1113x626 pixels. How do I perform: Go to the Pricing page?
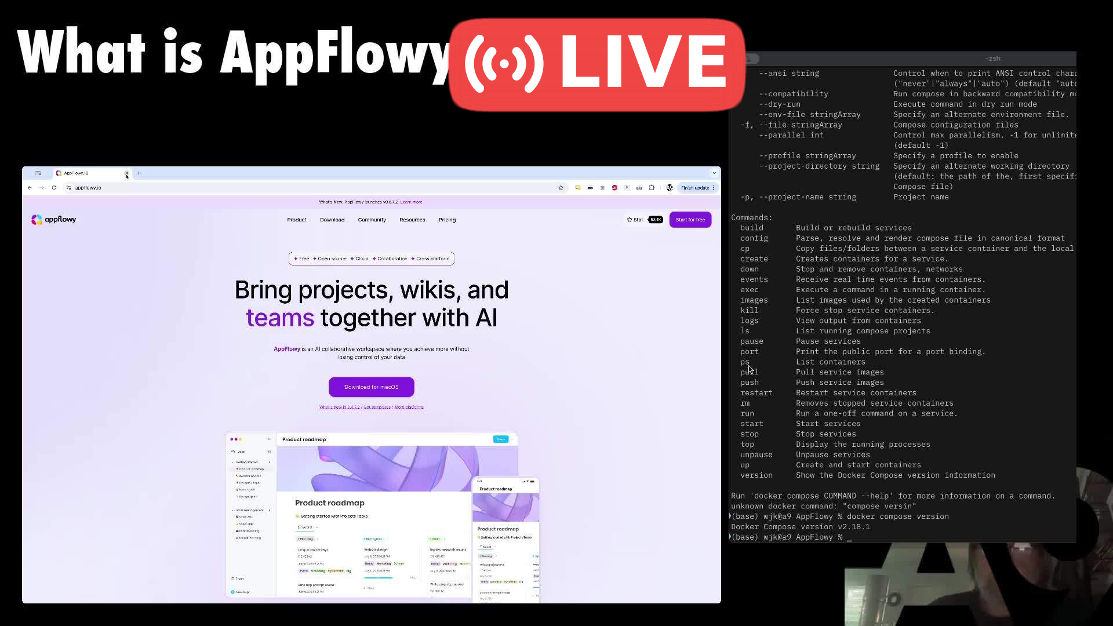[x=447, y=220]
